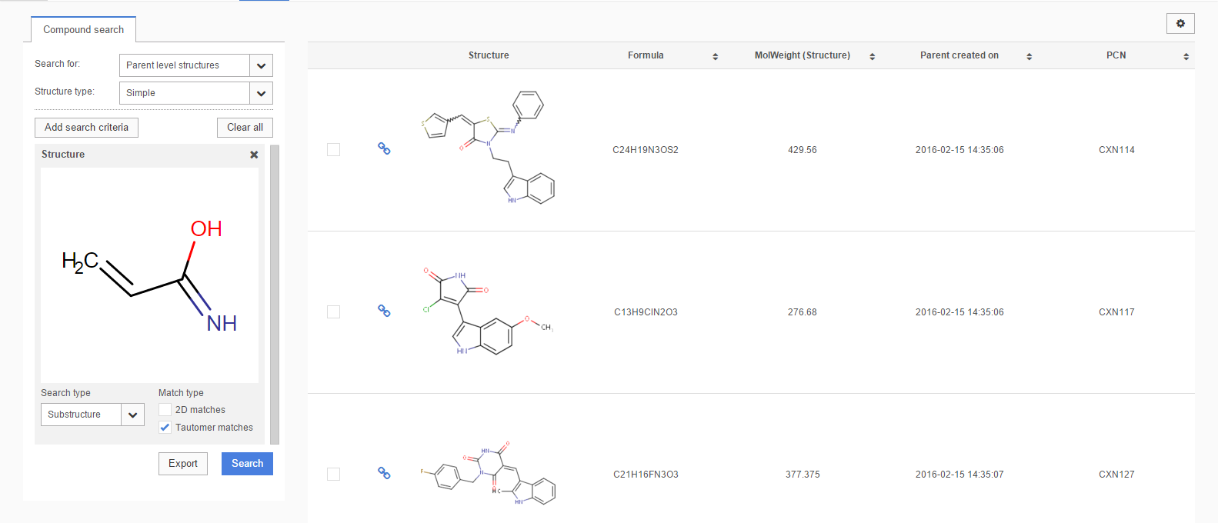The height and width of the screenshot is (523, 1218).
Task: Open the acrylamide structure drawing in the editor
Action: (x=149, y=275)
